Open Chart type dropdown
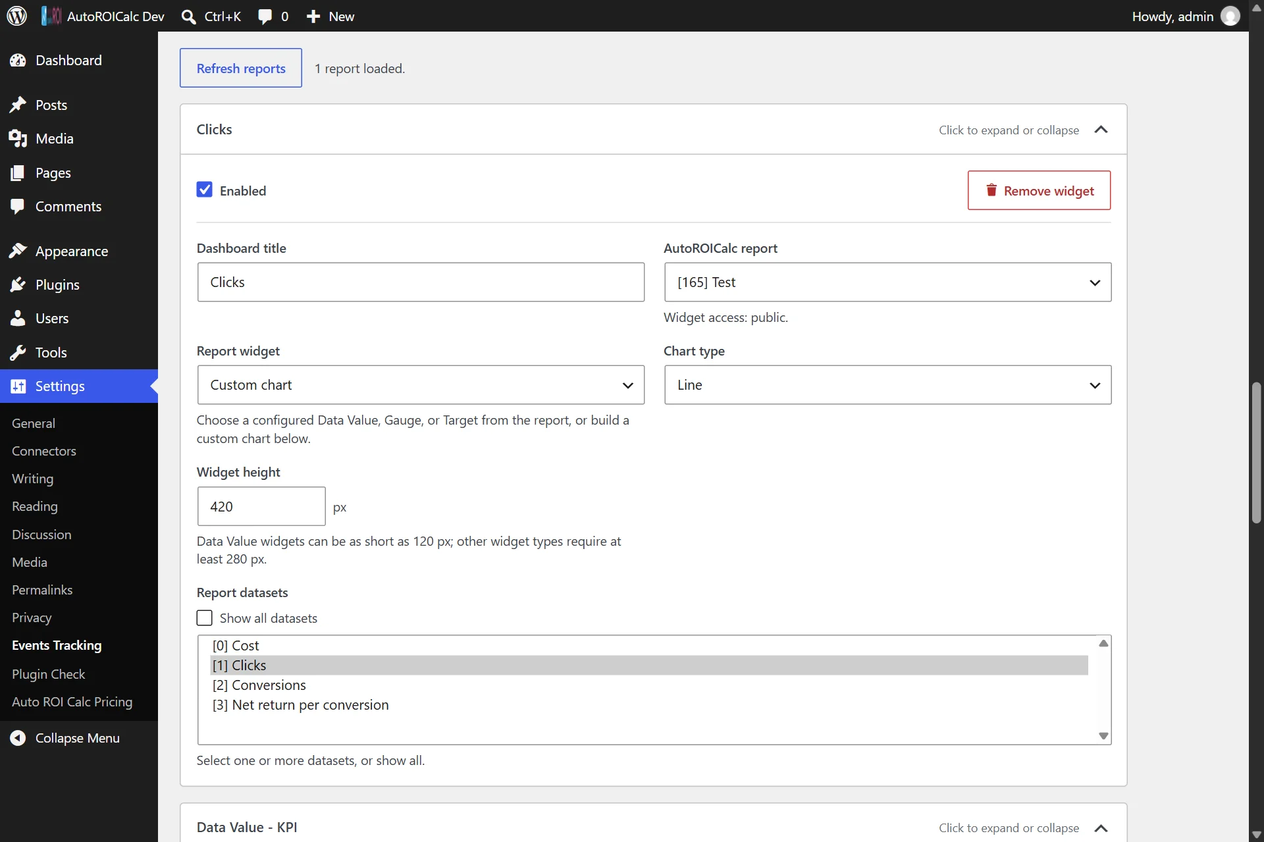1264x842 pixels. point(887,385)
